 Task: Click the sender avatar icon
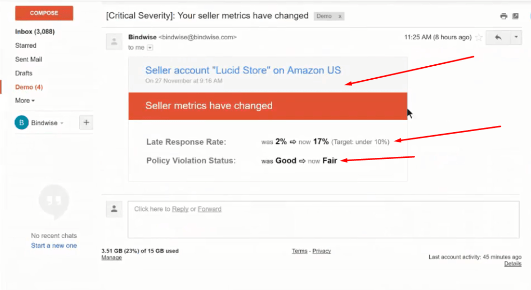pos(114,42)
